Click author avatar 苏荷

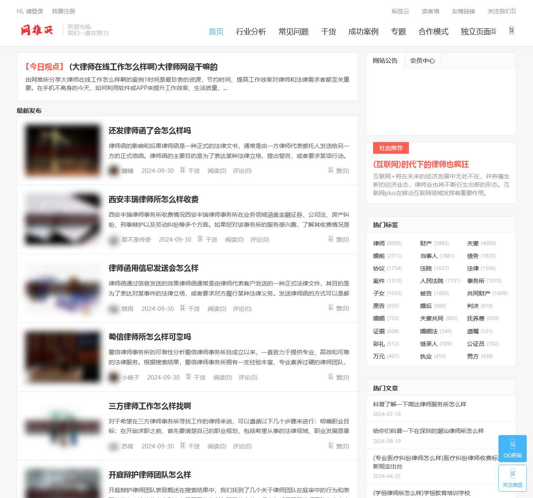coord(114,446)
